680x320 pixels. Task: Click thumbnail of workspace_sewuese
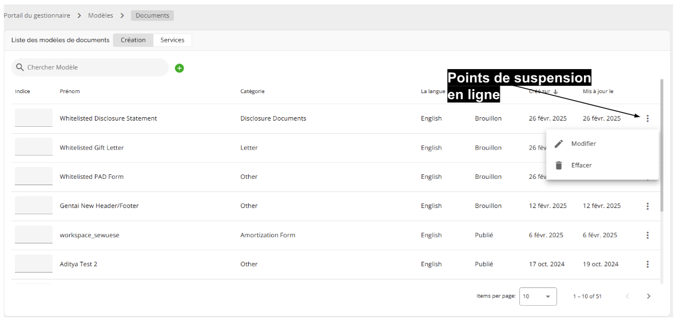(34, 234)
